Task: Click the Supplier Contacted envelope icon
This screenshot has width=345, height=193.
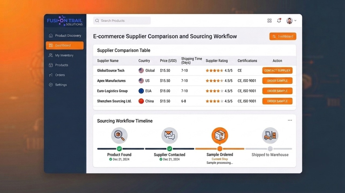Action: pyautogui.click(x=170, y=136)
